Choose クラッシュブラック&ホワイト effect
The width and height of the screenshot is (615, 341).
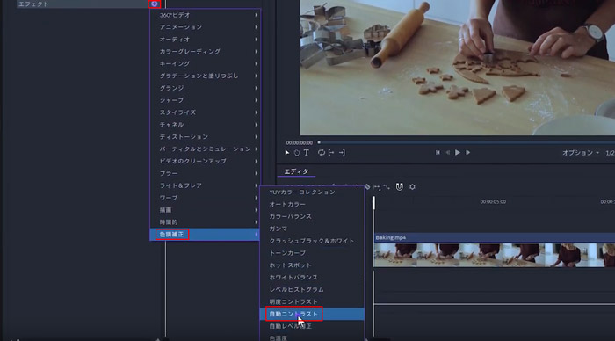click(x=312, y=241)
